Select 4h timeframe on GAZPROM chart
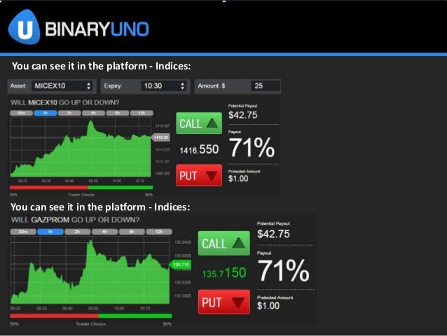This screenshot has height=336, width=447. point(104,231)
